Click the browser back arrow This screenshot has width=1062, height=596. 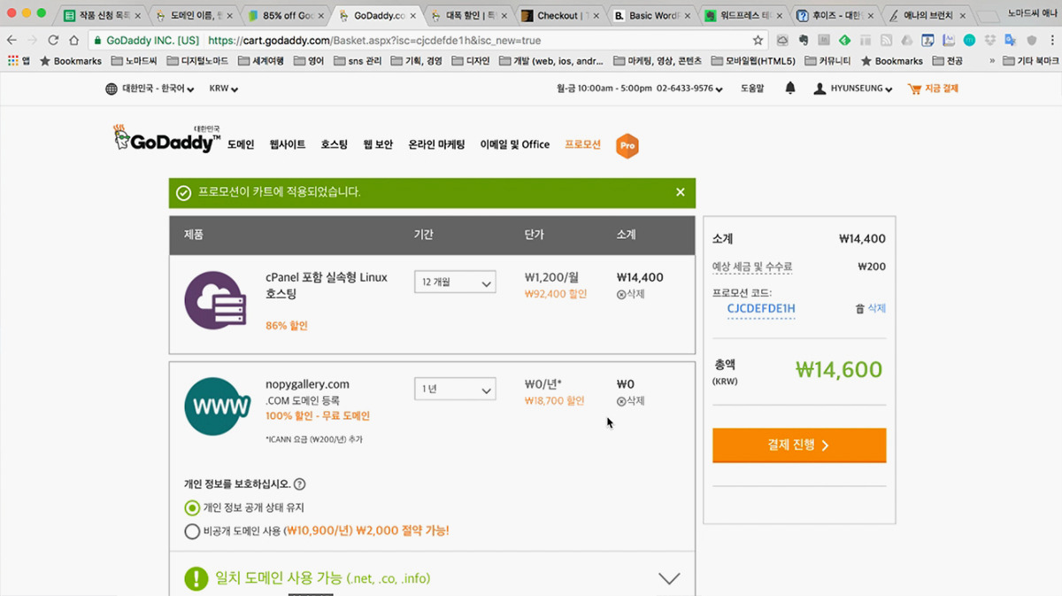12,41
